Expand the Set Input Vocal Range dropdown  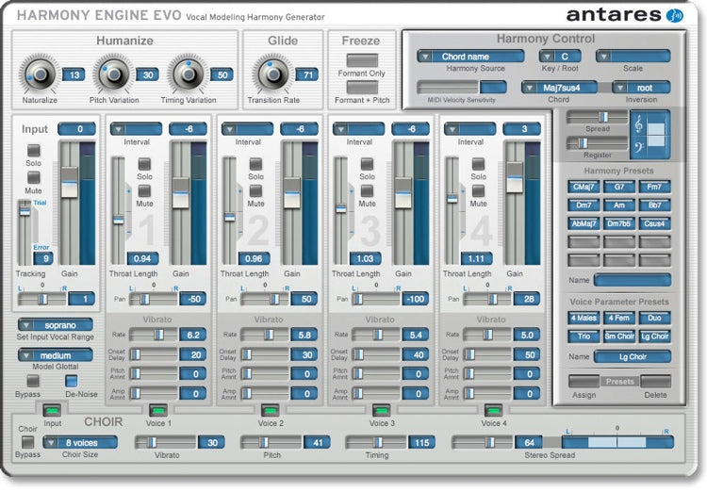coord(53,325)
